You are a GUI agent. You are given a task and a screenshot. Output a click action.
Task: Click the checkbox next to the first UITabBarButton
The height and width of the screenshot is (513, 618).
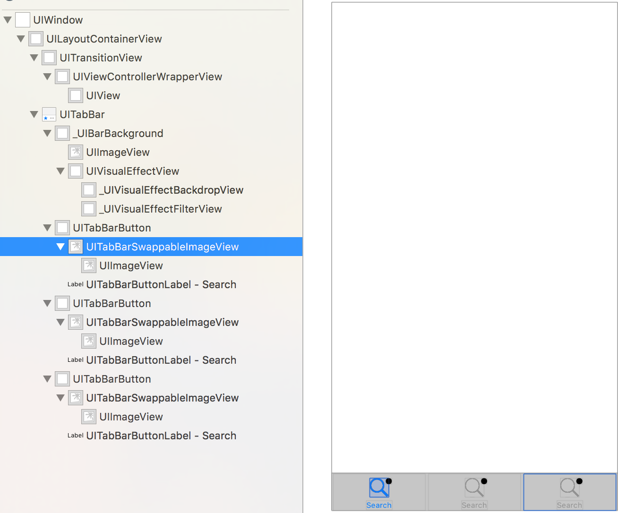[62, 228]
